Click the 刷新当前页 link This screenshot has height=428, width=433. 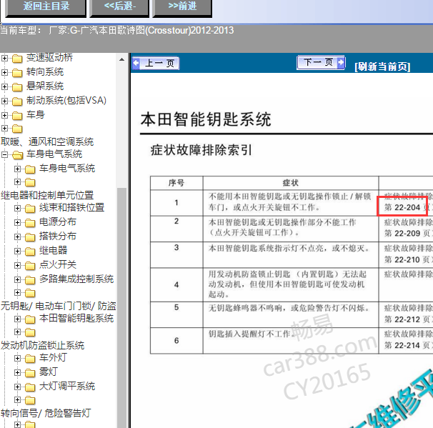(x=382, y=66)
